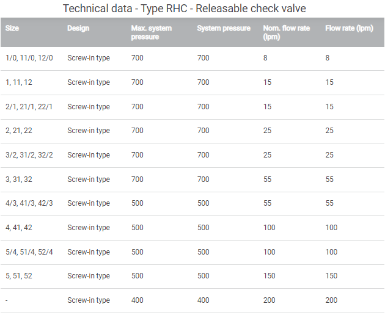The height and width of the screenshot is (315, 385).
Task: Select the '200' nominal flow rate cell
Action: pos(269,300)
